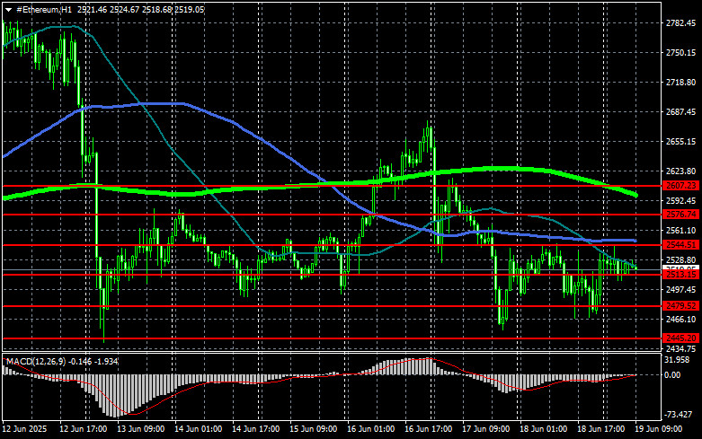Select the red 2513.15 level label

[681, 275]
